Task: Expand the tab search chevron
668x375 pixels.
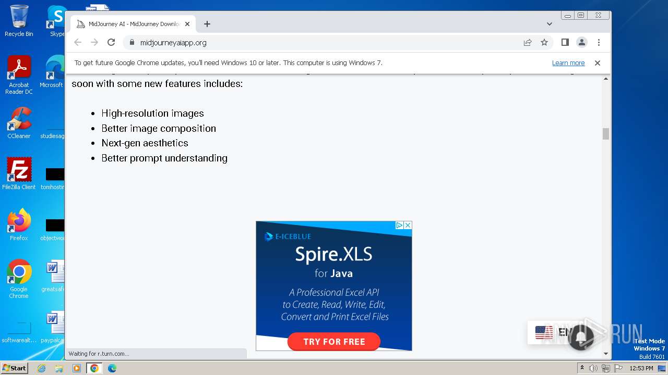Action: [x=549, y=24]
